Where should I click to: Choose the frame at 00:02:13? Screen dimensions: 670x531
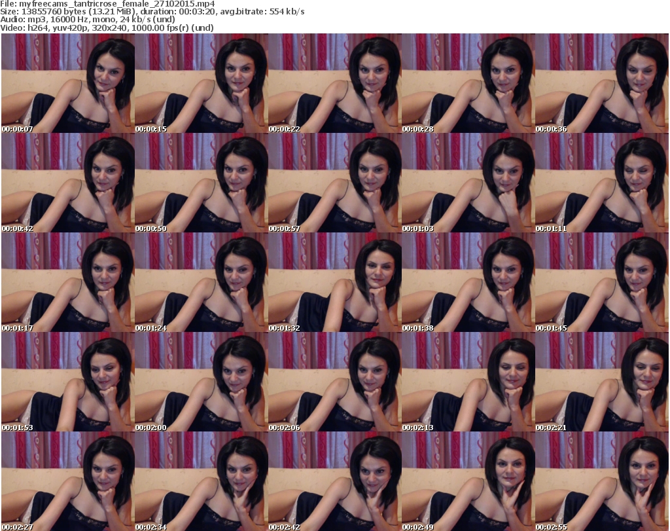(468, 382)
